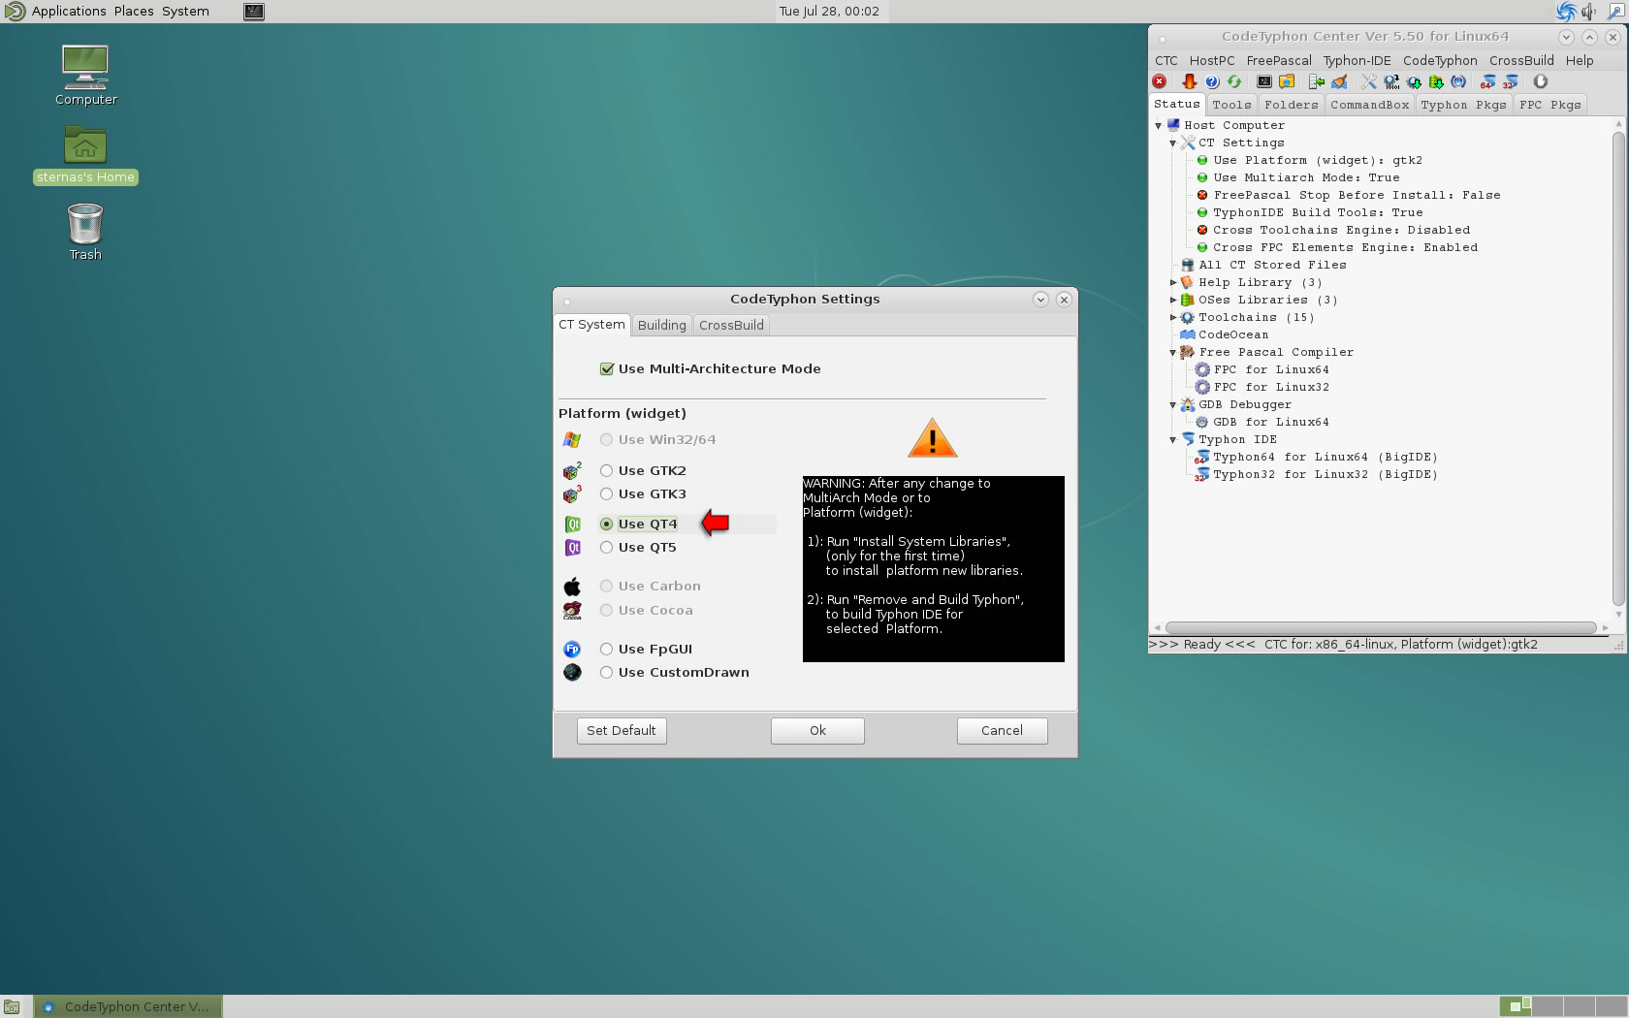Click the workspace switcher in bottom panel
This screenshot has width=1629, height=1018.
(1562, 1006)
